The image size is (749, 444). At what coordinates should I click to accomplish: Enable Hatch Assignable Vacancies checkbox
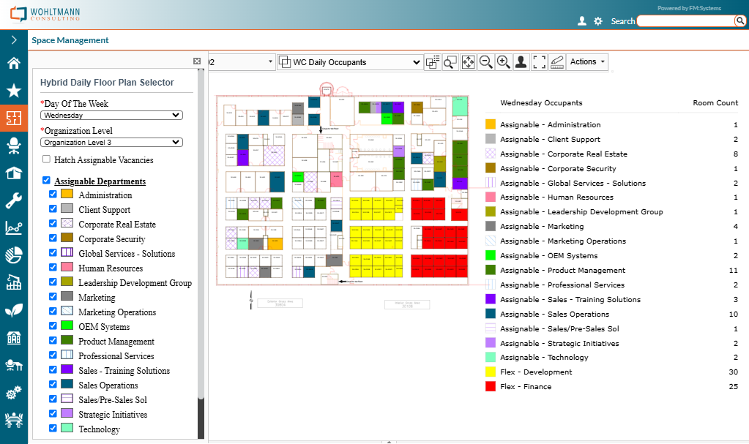point(47,159)
